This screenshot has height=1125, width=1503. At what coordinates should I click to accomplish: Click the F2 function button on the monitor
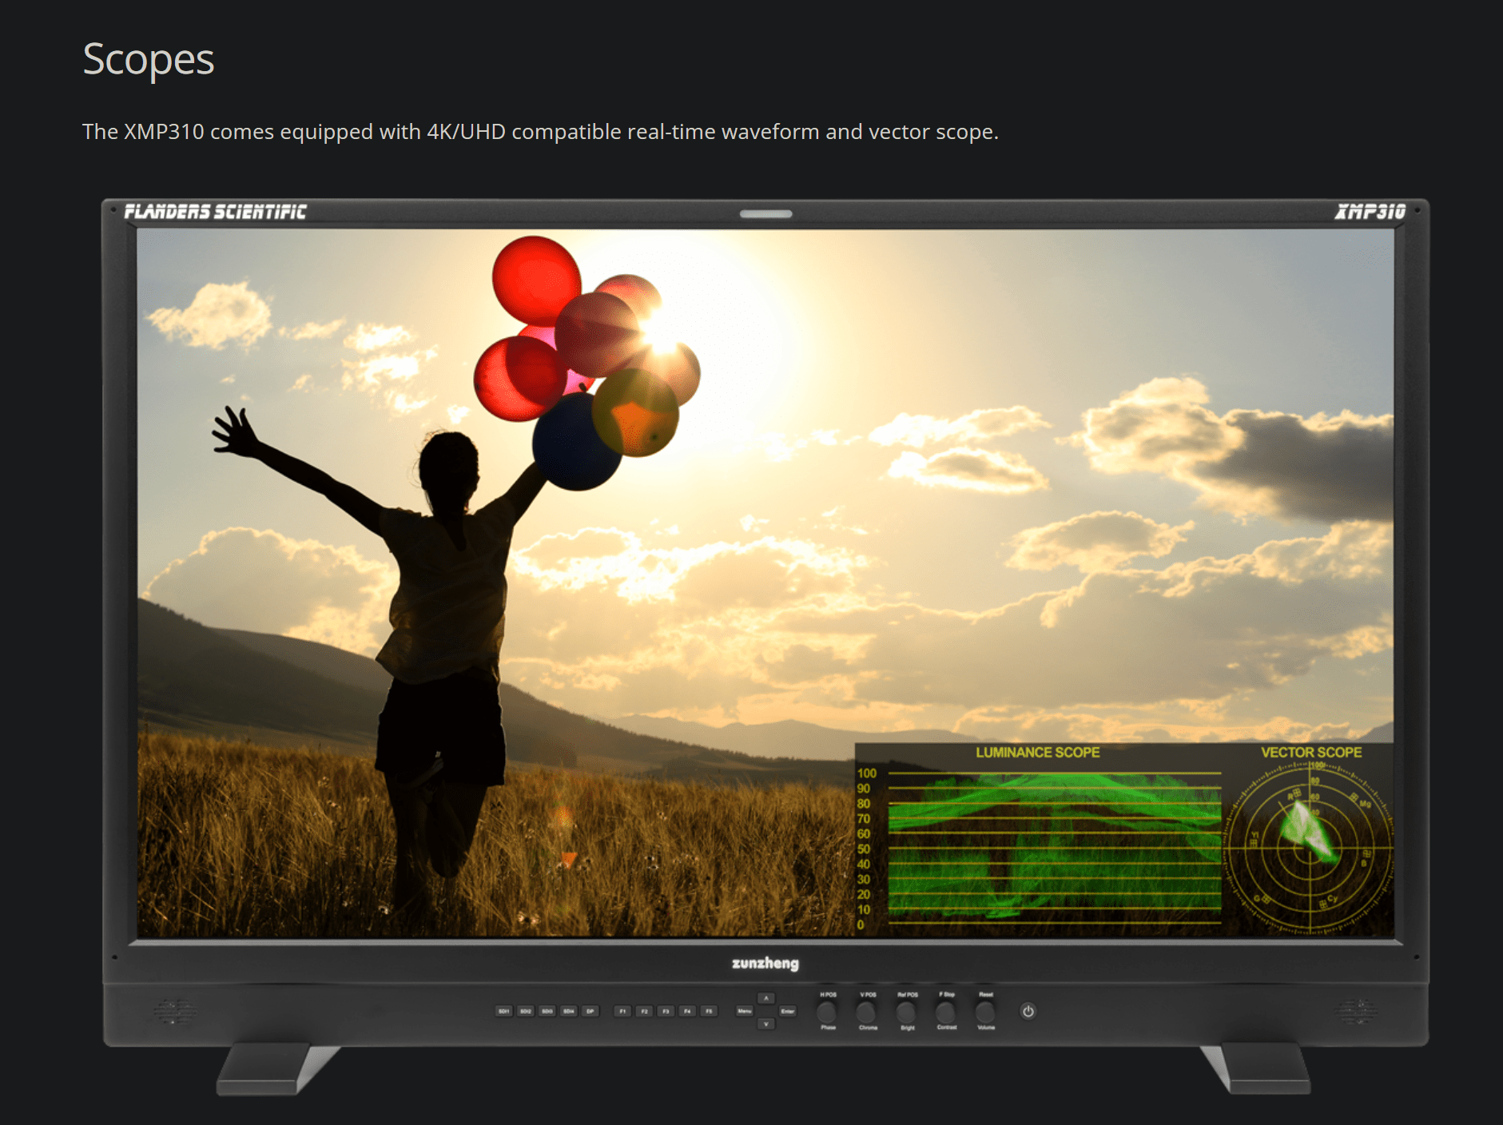tap(644, 1012)
